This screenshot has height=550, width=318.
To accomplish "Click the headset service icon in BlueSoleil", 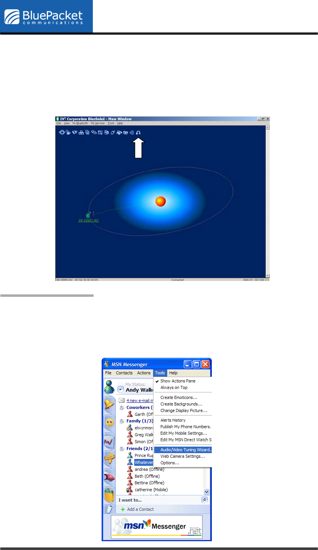I will click(138, 133).
